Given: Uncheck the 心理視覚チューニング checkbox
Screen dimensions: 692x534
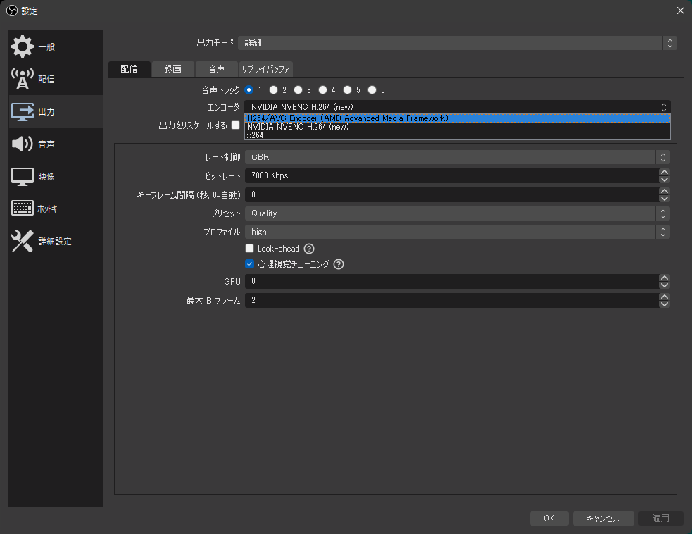Looking at the screenshot, I should 249,264.
